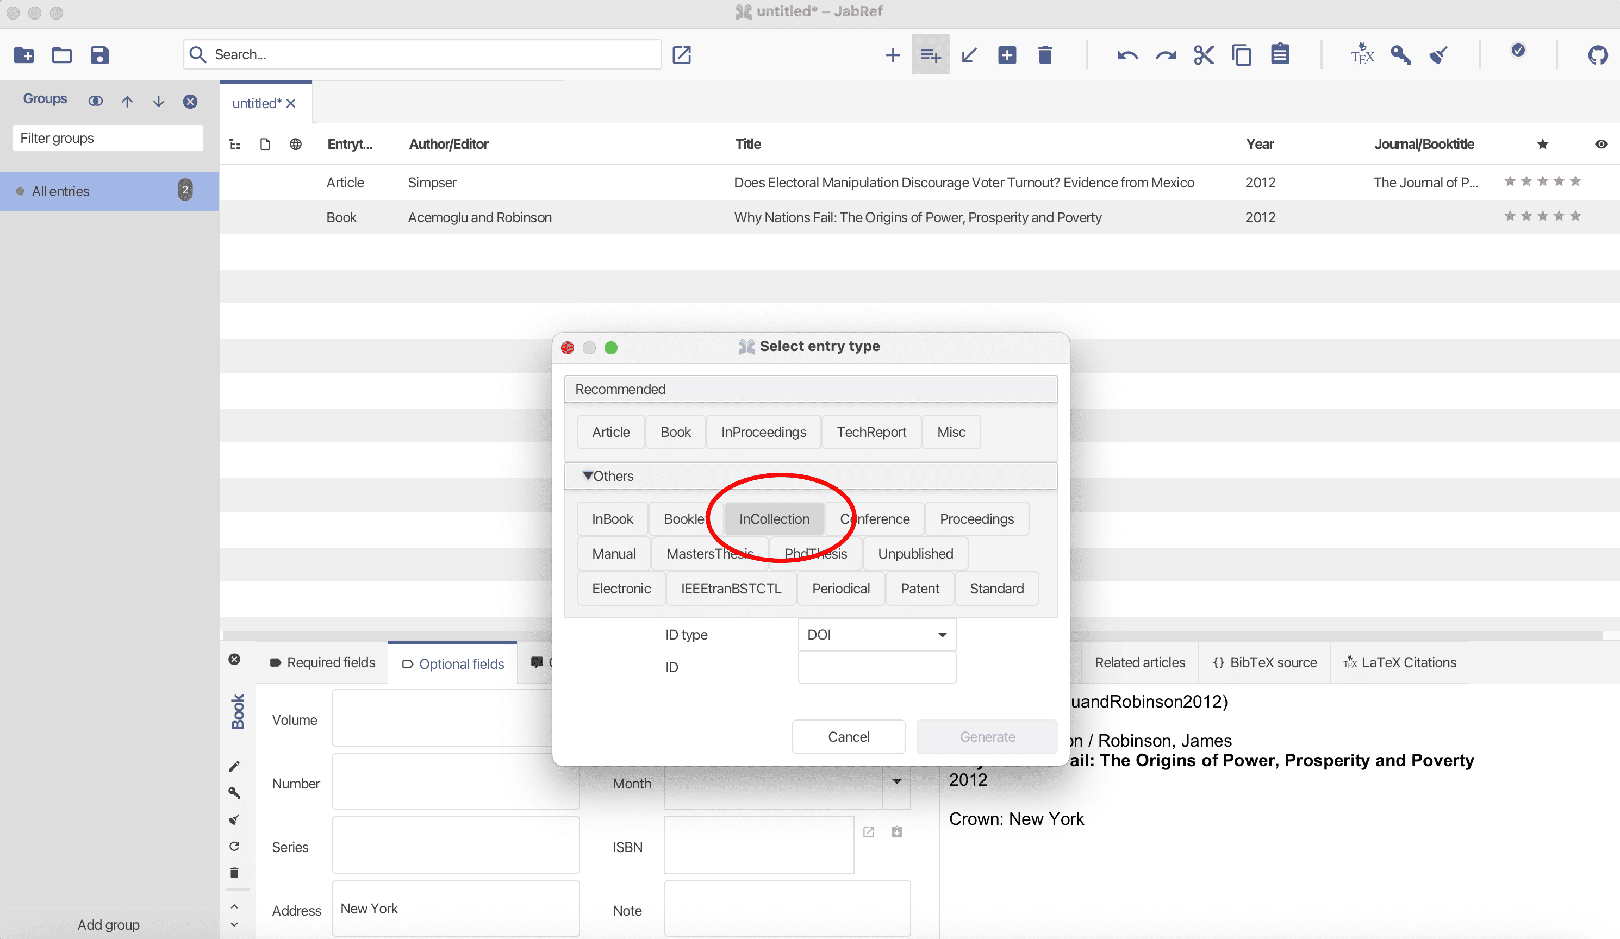Click the New library icon
Screen dimensions: 1620x939
point(24,55)
